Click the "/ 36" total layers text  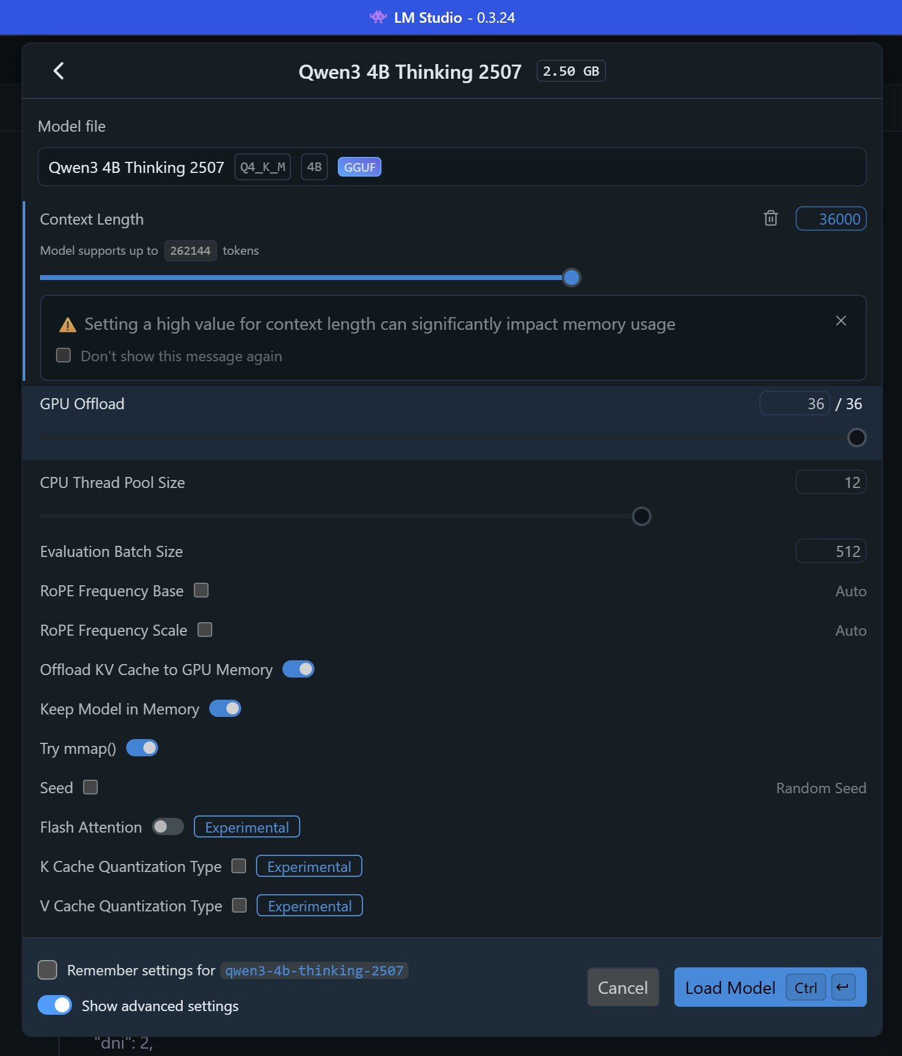(x=848, y=404)
